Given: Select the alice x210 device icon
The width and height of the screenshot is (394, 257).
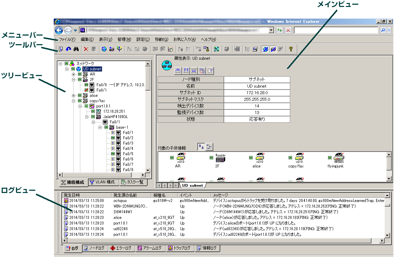Looking at the screenshot, I should (260, 158).
